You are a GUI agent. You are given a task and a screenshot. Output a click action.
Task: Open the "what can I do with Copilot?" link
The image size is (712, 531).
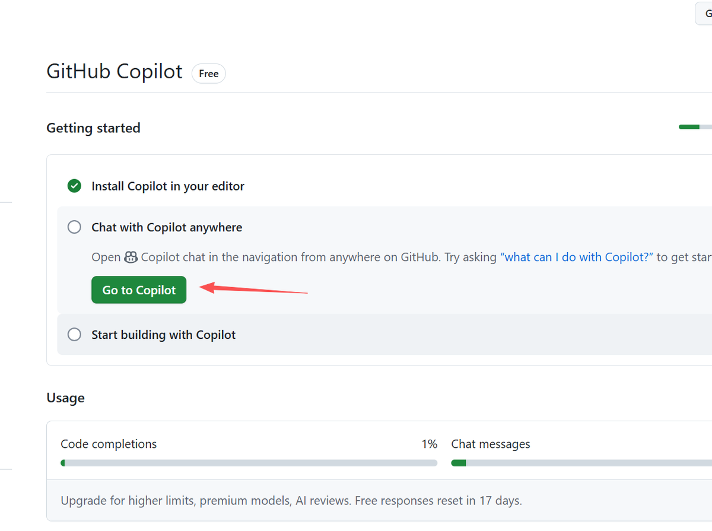(x=577, y=257)
